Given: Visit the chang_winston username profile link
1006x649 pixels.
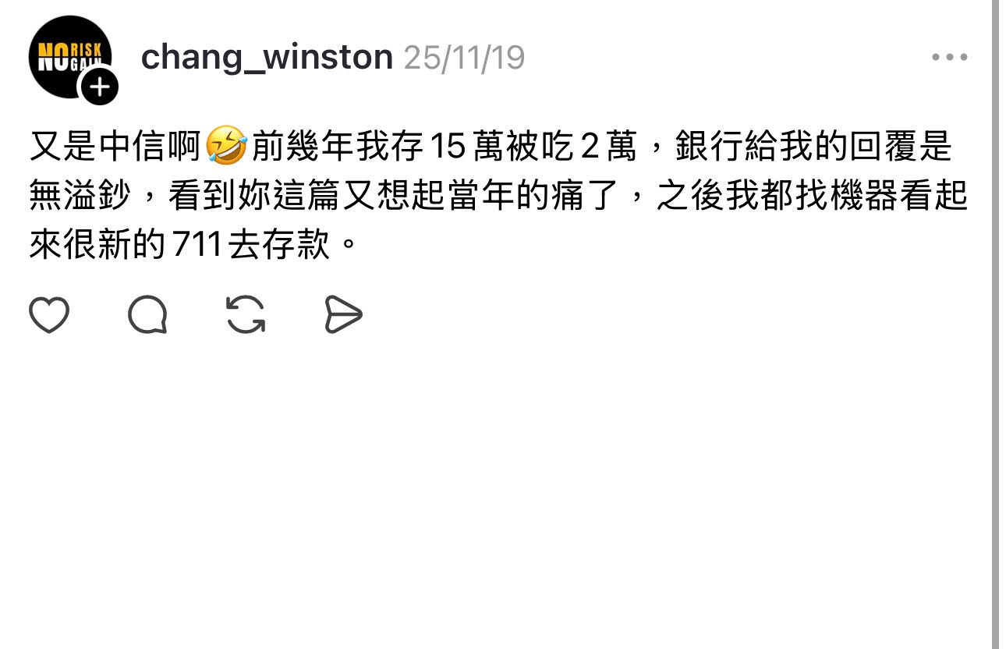Looking at the screenshot, I should point(267,58).
